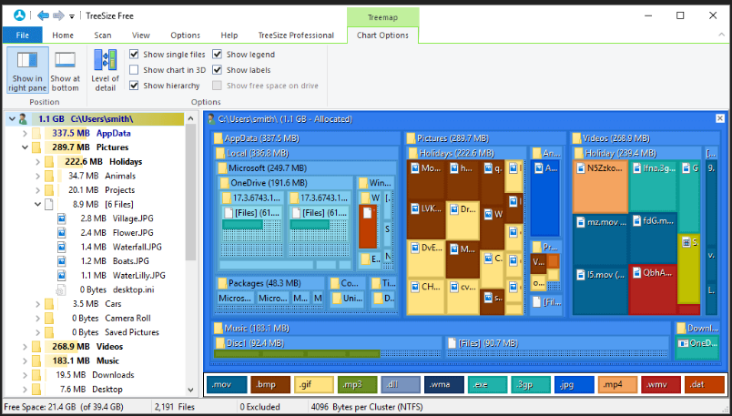Collapse the C:\Users\smith root node
Viewport: 732px width, 416px height.
[x=12, y=119]
